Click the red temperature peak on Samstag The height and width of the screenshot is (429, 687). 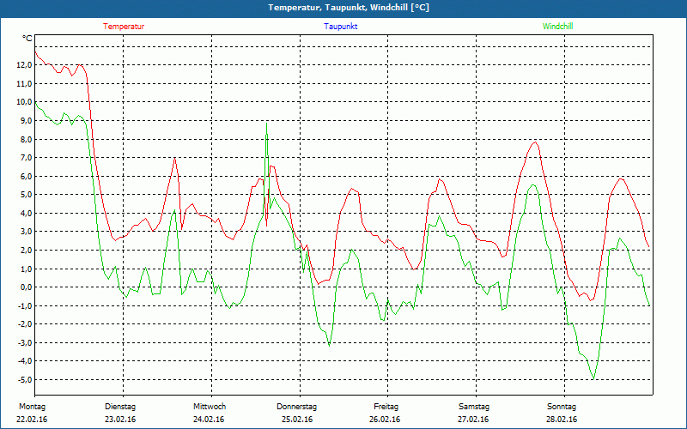(535, 142)
